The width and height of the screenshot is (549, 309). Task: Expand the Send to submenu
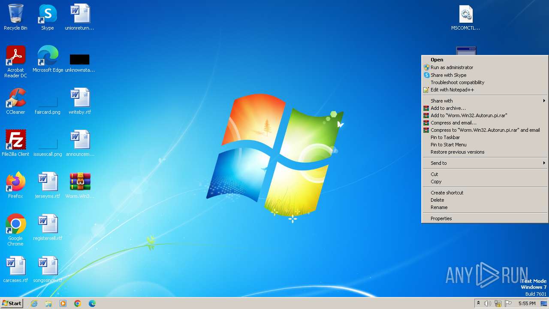[x=485, y=163]
